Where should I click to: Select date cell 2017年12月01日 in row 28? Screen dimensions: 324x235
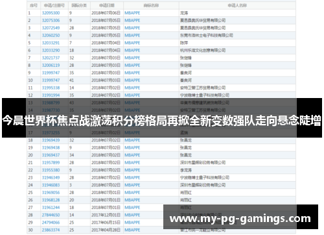tap(106, 215)
